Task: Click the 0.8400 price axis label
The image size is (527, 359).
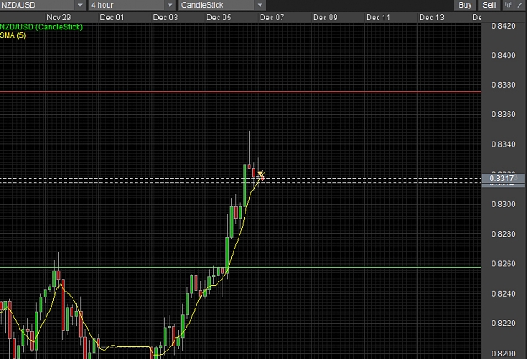Action: 503,56
